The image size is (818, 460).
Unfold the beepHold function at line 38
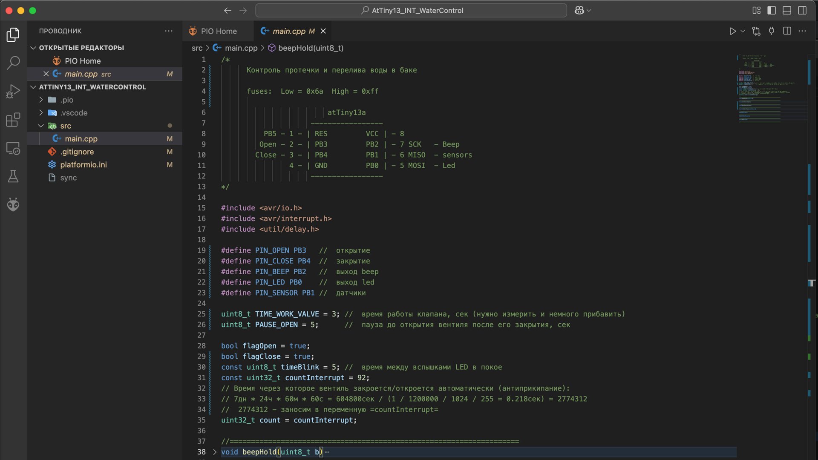(215, 452)
